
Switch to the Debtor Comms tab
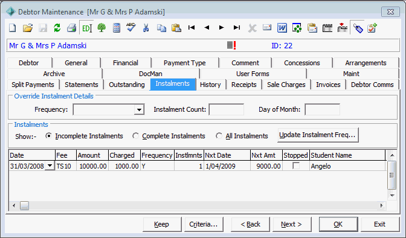click(372, 85)
